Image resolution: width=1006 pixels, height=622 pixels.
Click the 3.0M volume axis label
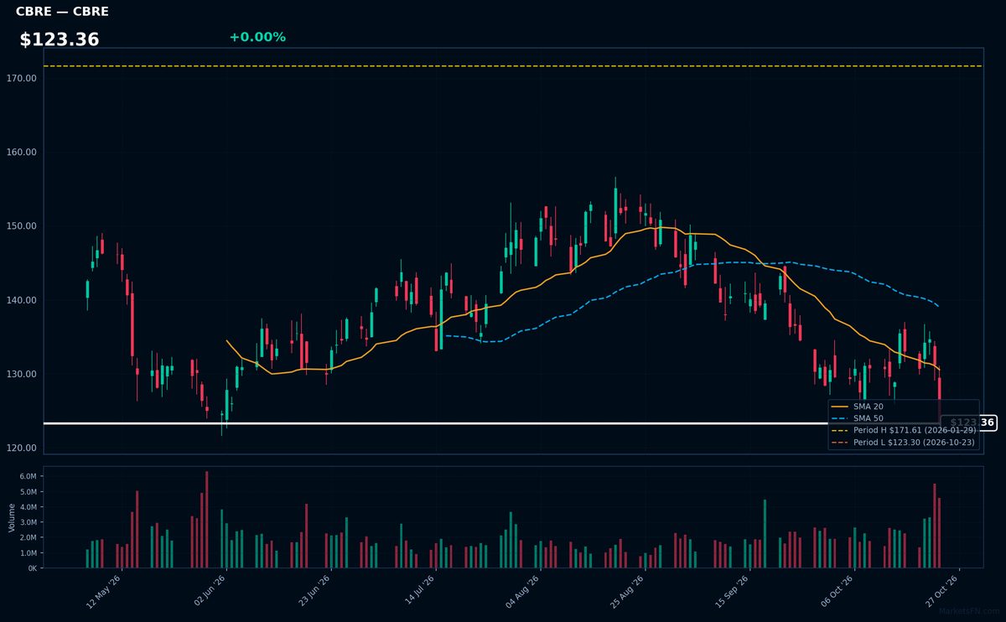pyautogui.click(x=28, y=522)
